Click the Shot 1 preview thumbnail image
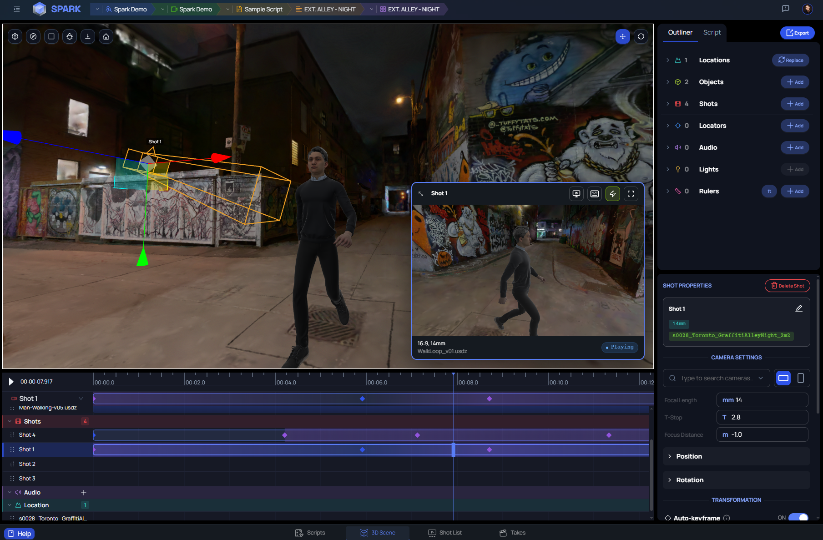This screenshot has height=540, width=823. click(528, 270)
